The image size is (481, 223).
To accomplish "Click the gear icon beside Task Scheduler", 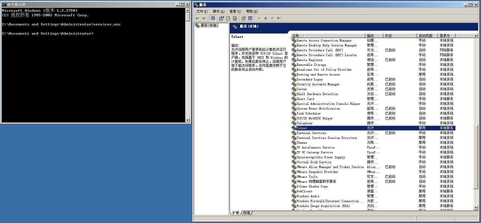I will pos(294,113).
